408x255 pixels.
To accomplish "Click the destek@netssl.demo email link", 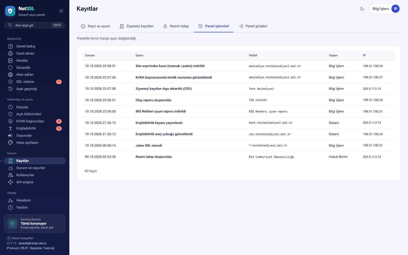I will tap(32, 243).
